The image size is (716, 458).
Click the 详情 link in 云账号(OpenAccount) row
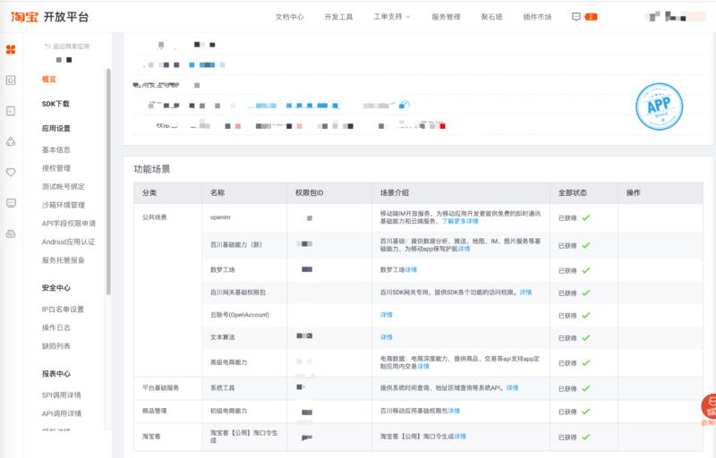coord(387,315)
